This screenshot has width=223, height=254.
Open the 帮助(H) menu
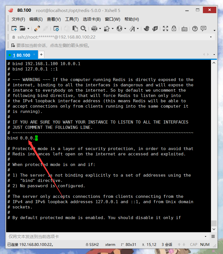(131, 19)
